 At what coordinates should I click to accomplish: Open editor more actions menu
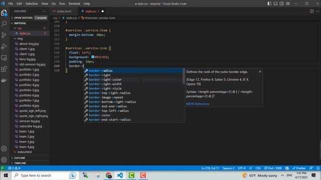coord(317,11)
